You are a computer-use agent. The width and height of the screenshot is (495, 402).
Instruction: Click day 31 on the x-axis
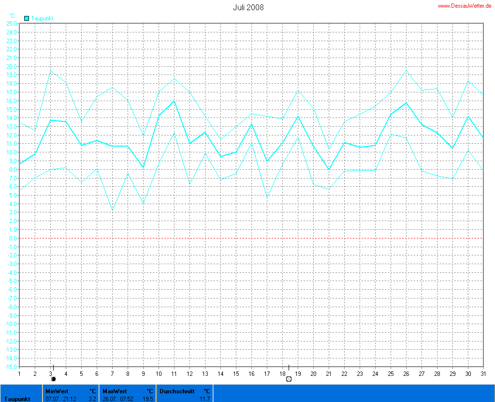[x=483, y=373]
